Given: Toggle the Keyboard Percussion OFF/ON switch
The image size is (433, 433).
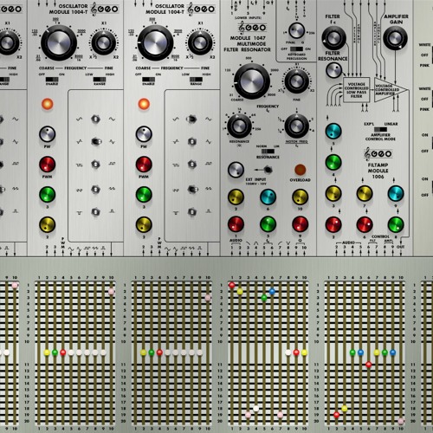Looking at the screenshot, I should (x=296, y=49).
